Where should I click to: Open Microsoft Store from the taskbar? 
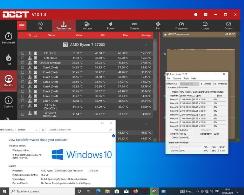pos(117,191)
